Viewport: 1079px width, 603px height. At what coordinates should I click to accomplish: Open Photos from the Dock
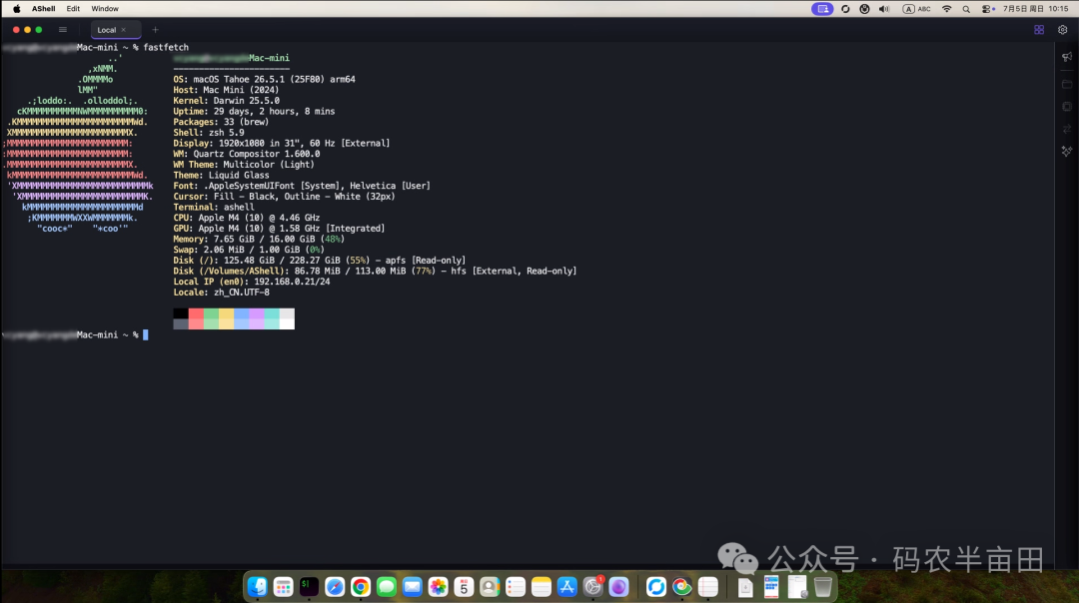click(438, 586)
